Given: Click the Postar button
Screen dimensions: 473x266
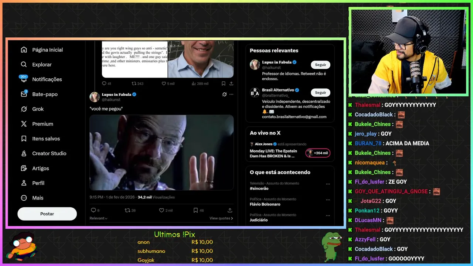Looking at the screenshot, I should (x=47, y=214).
